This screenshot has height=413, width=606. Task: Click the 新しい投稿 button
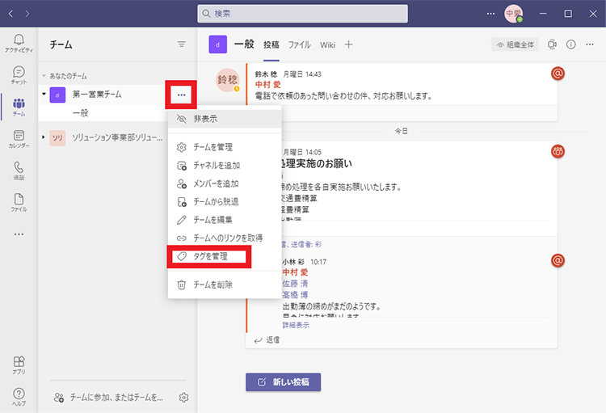click(x=284, y=382)
